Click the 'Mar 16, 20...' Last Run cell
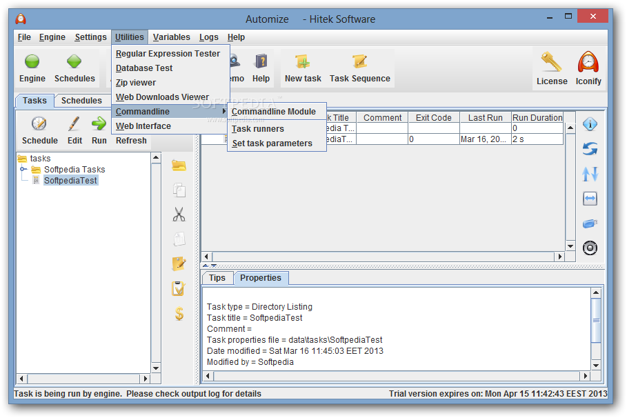 485,139
